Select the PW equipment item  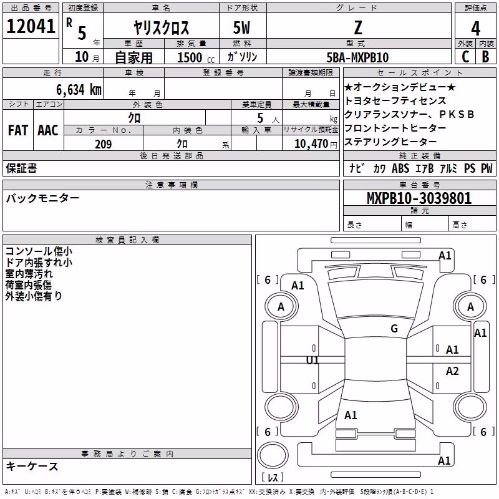click(487, 168)
